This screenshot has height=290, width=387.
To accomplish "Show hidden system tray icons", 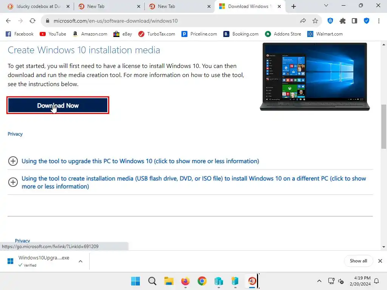I will point(319,281).
